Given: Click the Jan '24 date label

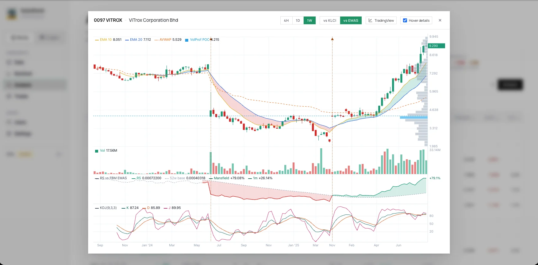Looking at the screenshot, I should click(x=147, y=245).
